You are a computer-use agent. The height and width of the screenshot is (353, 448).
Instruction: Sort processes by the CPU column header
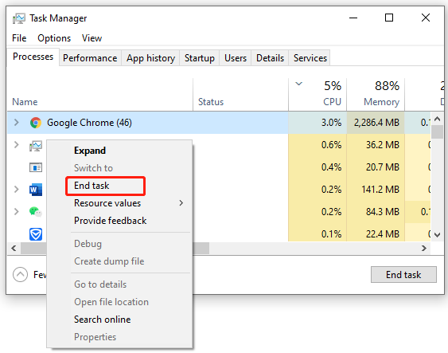(x=317, y=94)
